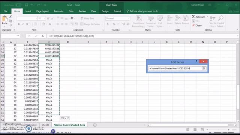The height and width of the screenshot is (135, 240).
Task: Open Find & Select menu
Action: (220, 21)
